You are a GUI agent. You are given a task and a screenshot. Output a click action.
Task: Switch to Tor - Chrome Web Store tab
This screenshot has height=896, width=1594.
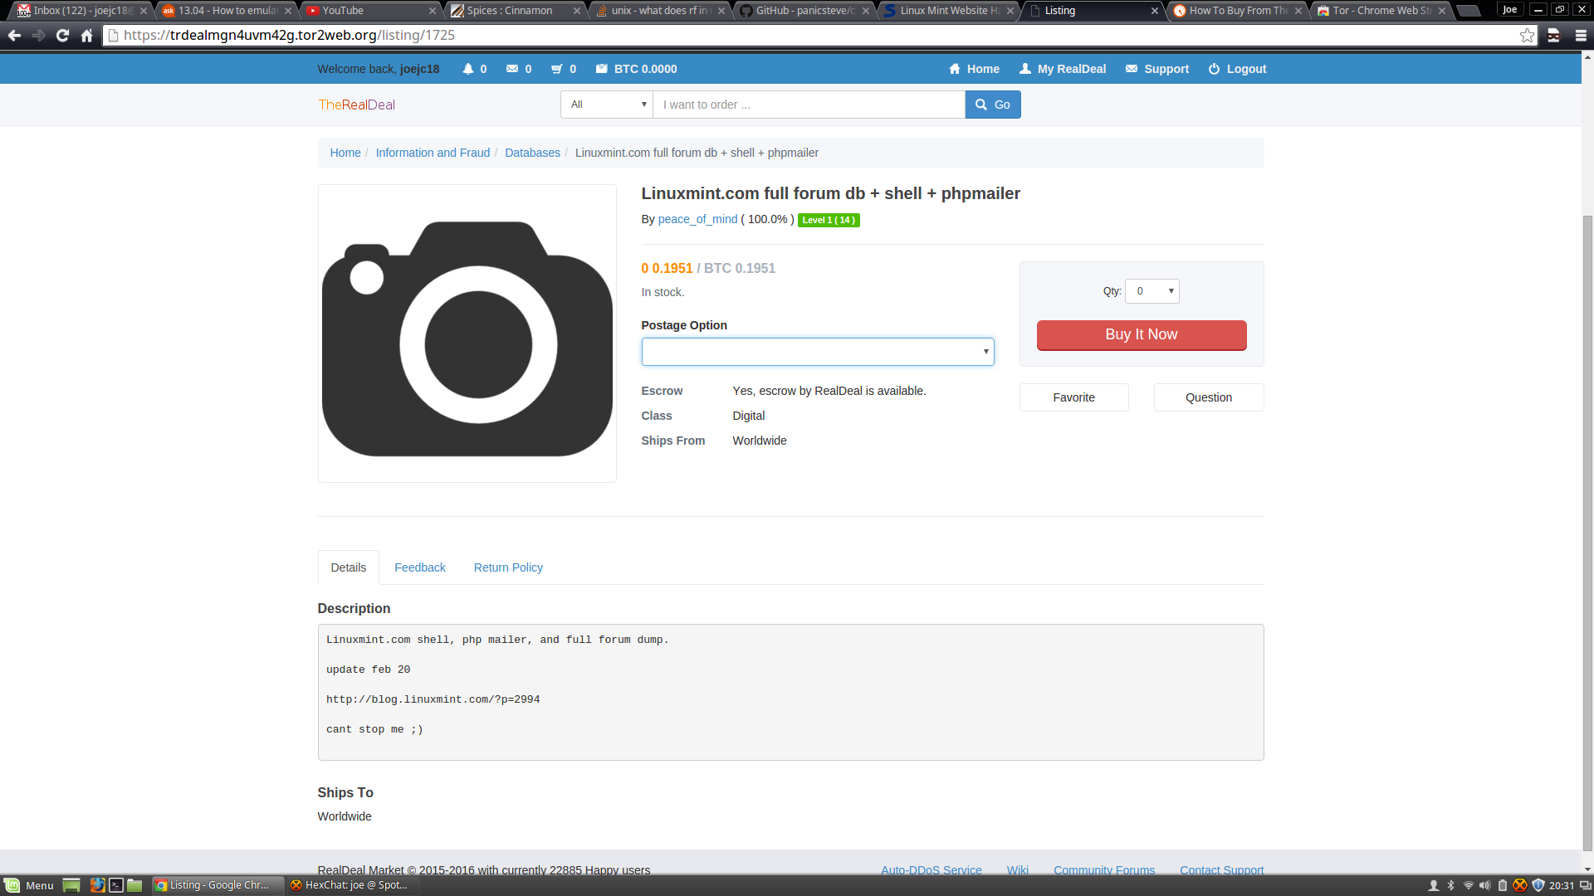tap(1381, 11)
